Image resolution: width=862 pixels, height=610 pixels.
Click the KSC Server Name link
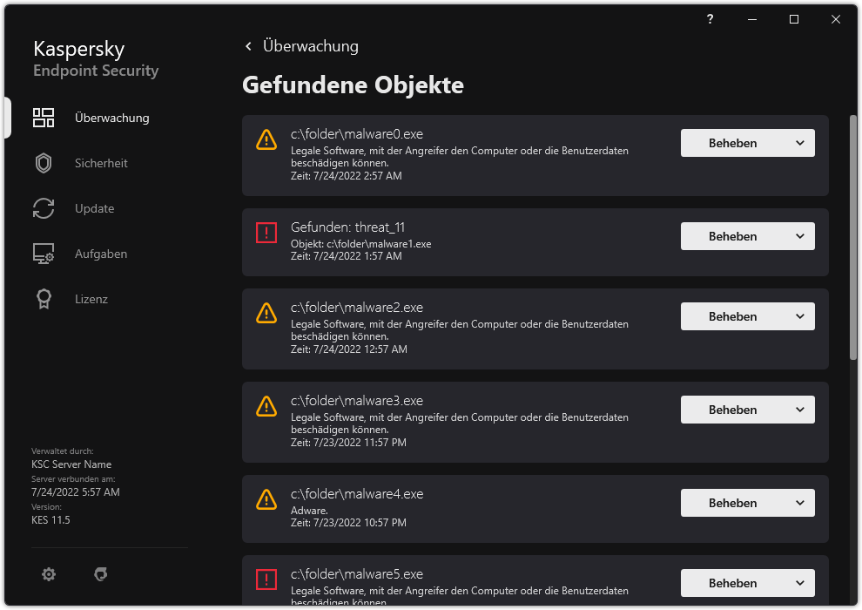(x=71, y=464)
